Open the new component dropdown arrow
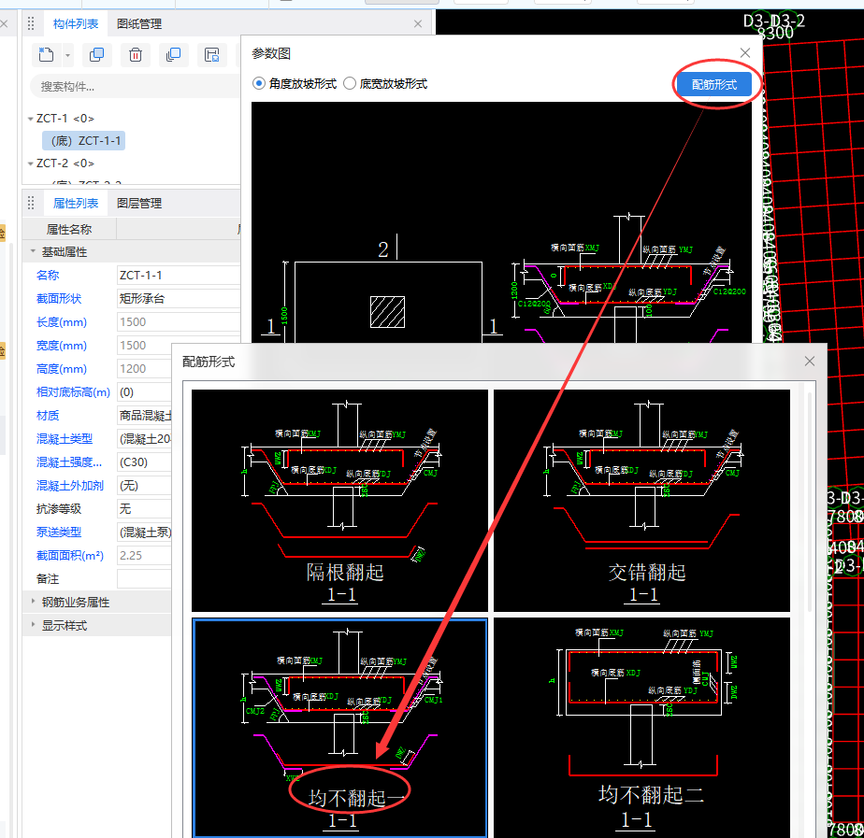This screenshot has height=838, width=864. tap(68, 55)
